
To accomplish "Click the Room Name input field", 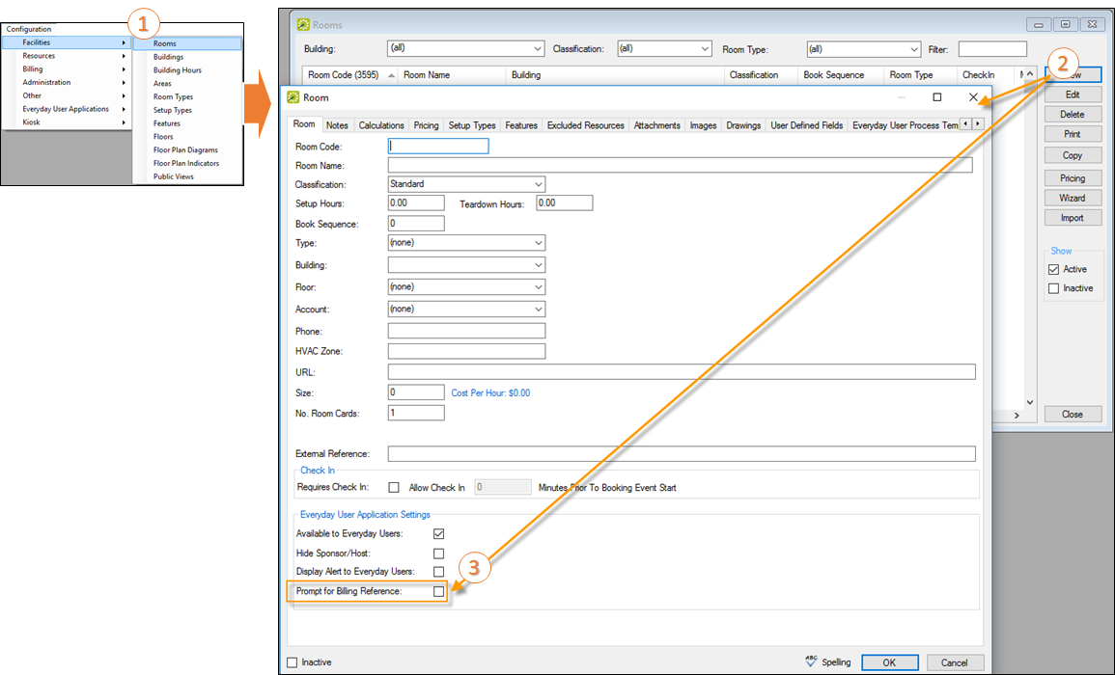I will (680, 166).
